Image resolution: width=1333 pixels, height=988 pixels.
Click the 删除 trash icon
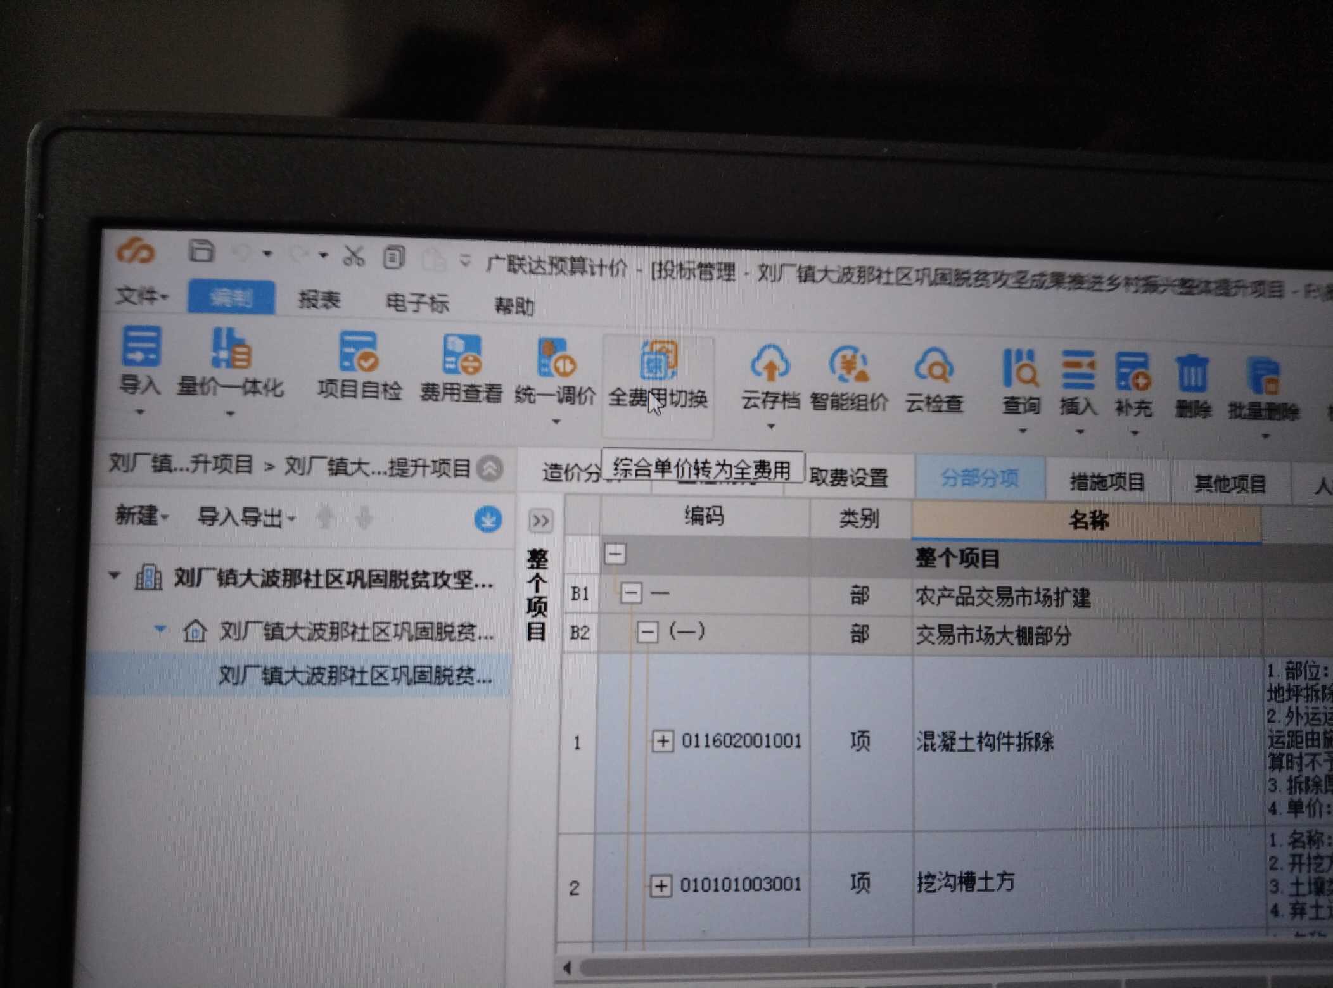click(1192, 374)
